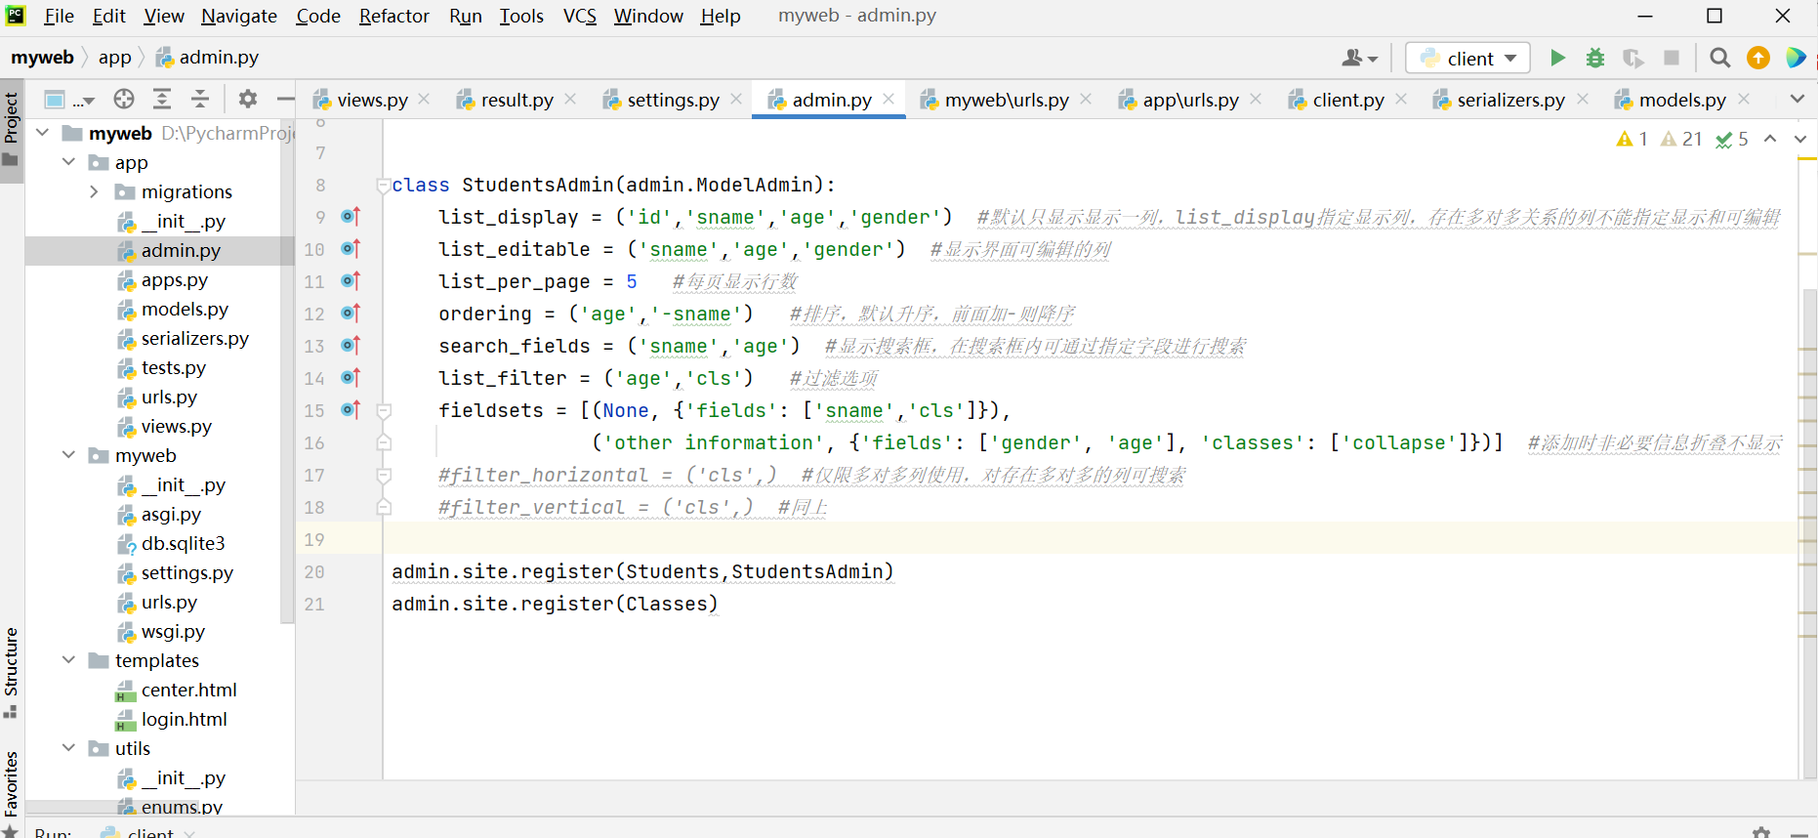Collapse the myweb project root node
The image size is (1818, 838).
[43, 133]
